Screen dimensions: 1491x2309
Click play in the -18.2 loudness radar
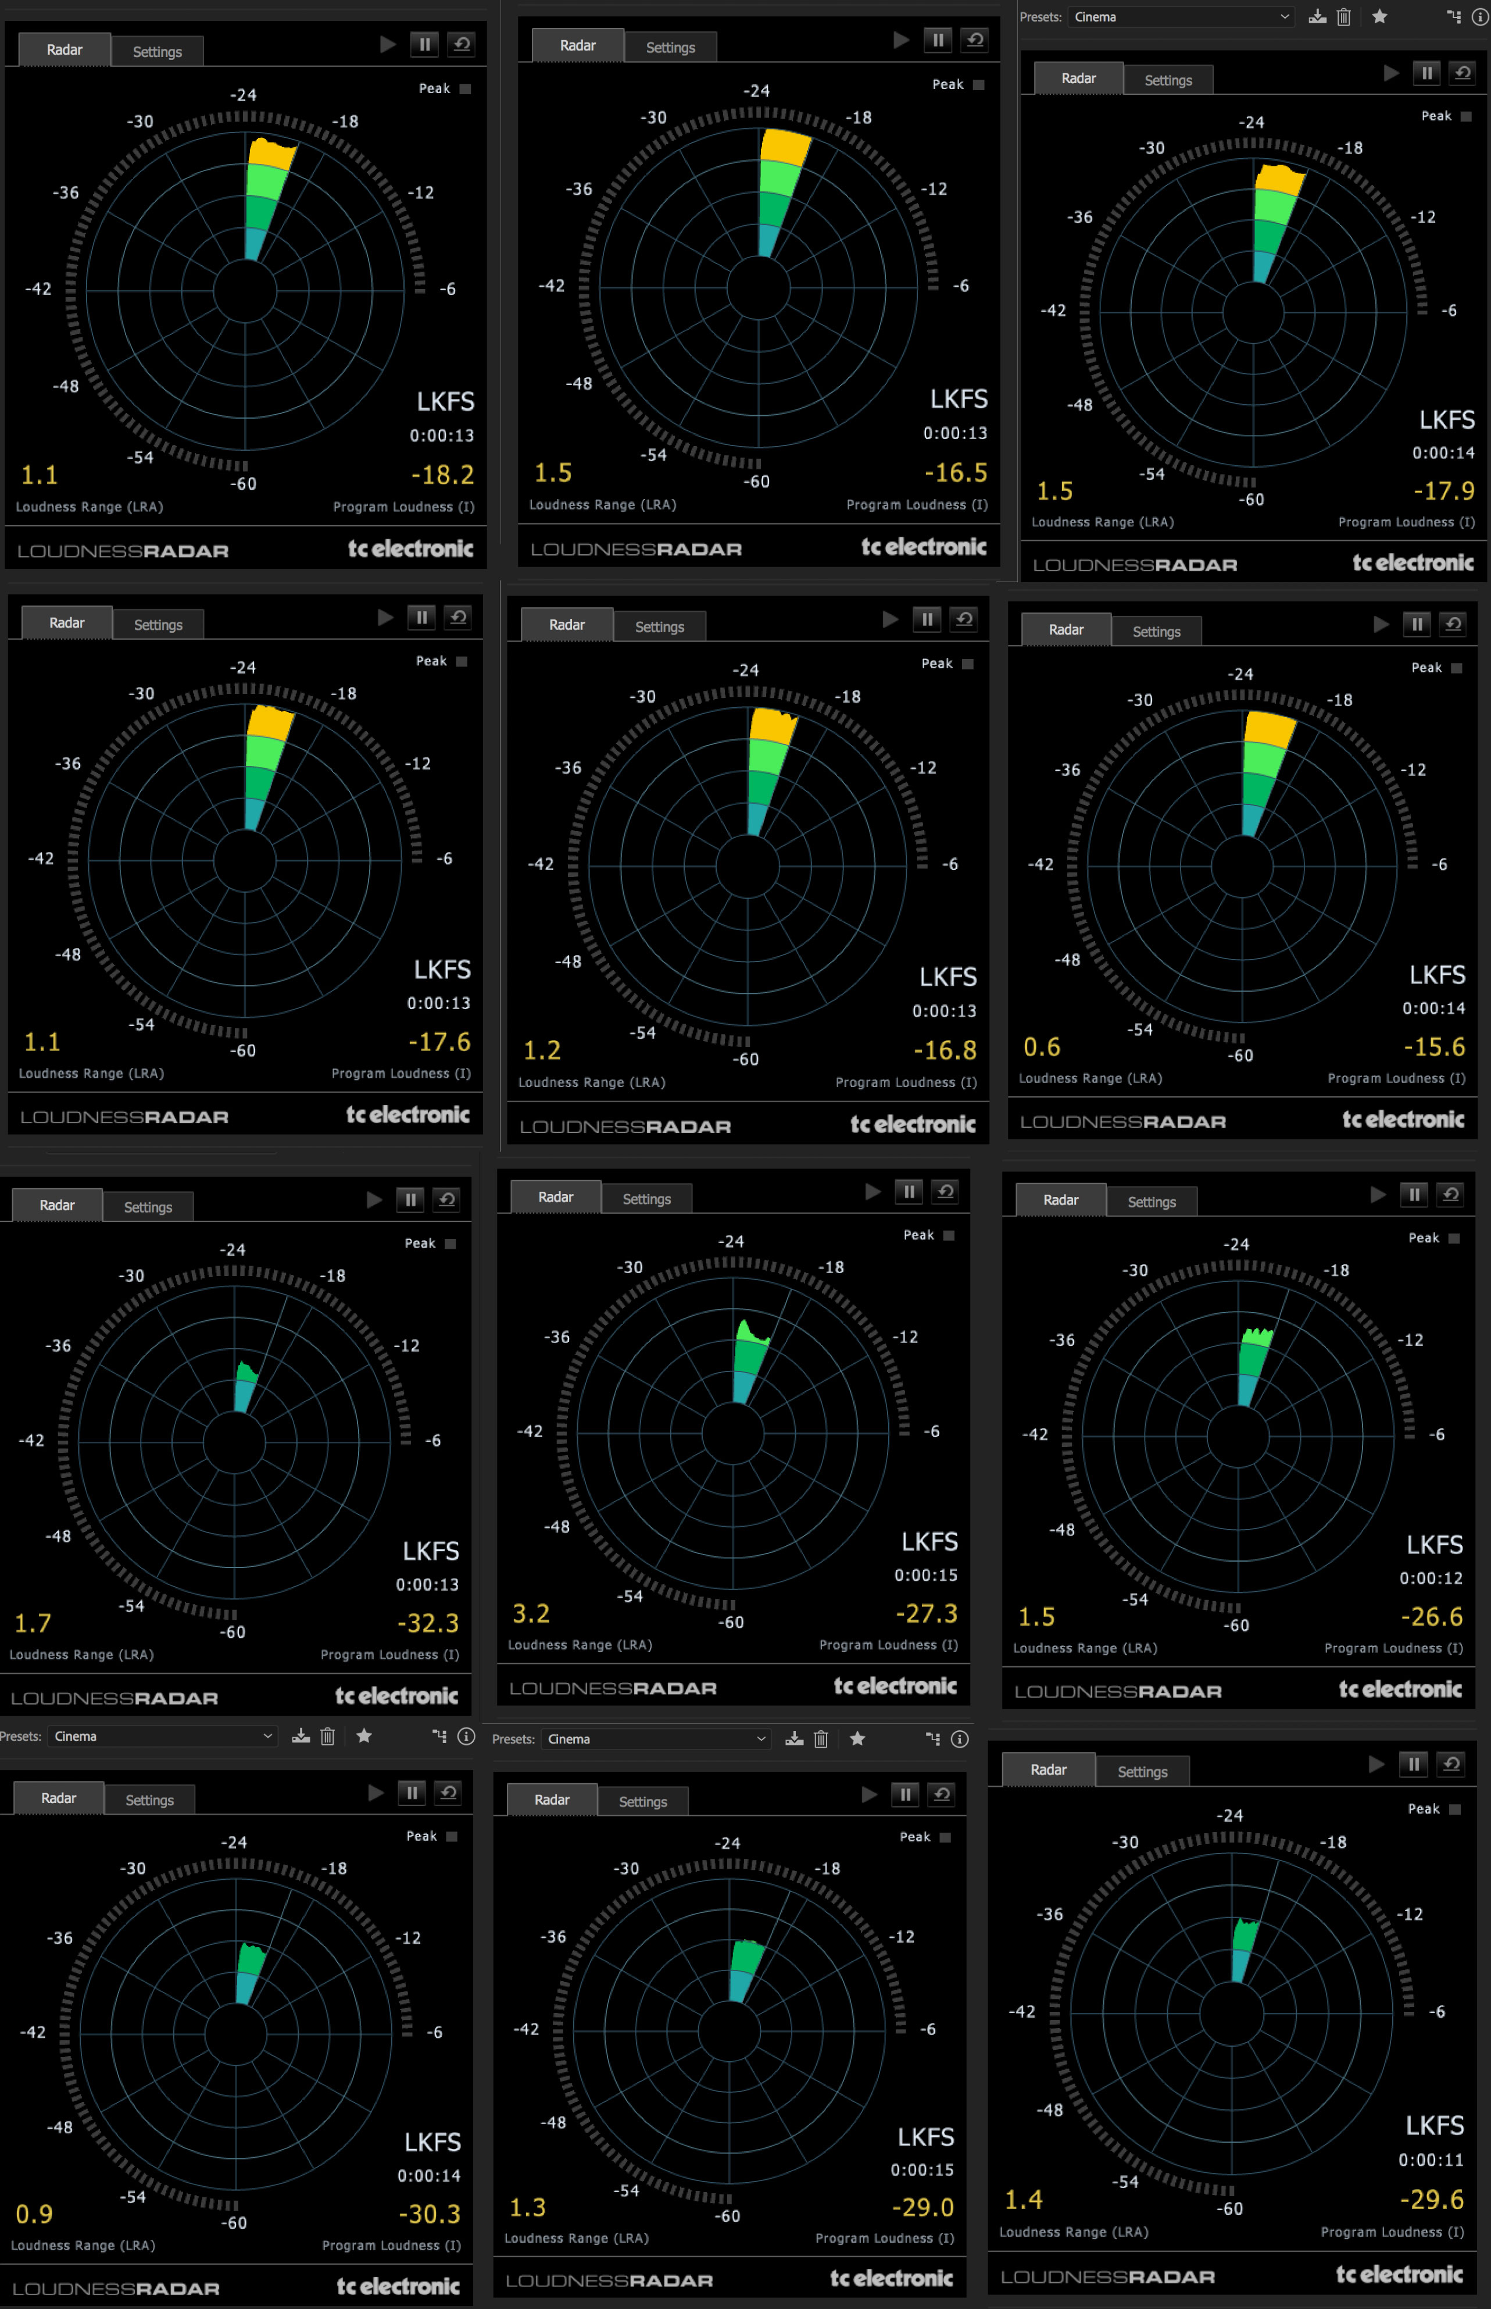(x=387, y=45)
